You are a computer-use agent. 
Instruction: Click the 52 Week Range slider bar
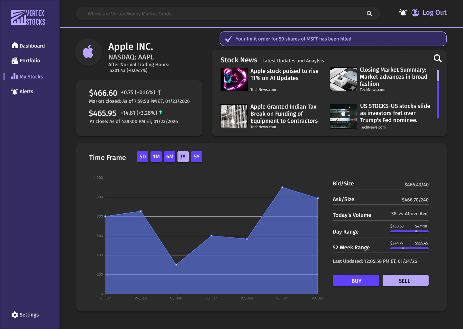click(x=409, y=248)
